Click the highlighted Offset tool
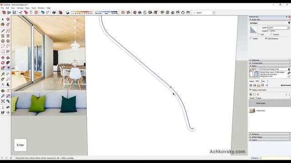This screenshot has width=291, height=163. pos(8,68)
